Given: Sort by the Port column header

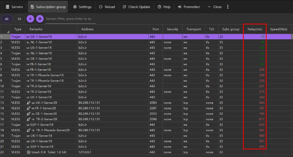Looking at the screenshot, I should click(x=155, y=29).
